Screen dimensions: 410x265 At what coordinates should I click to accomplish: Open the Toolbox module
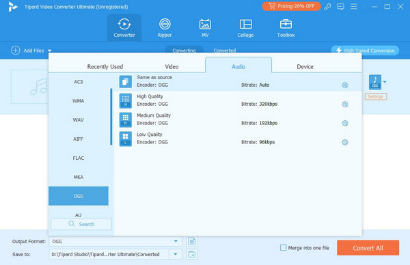(286, 28)
